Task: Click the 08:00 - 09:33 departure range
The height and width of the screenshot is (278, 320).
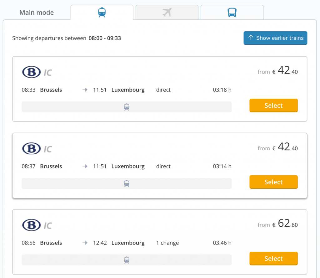Action: coord(105,38)
